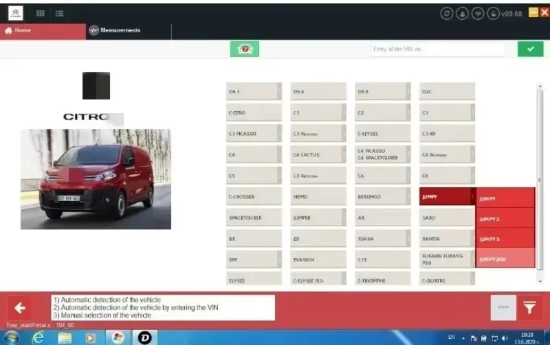Choose the ZX model button
The height and width of the screenshot is (345, 550).
pyautogui.click(x=318, y=239)
